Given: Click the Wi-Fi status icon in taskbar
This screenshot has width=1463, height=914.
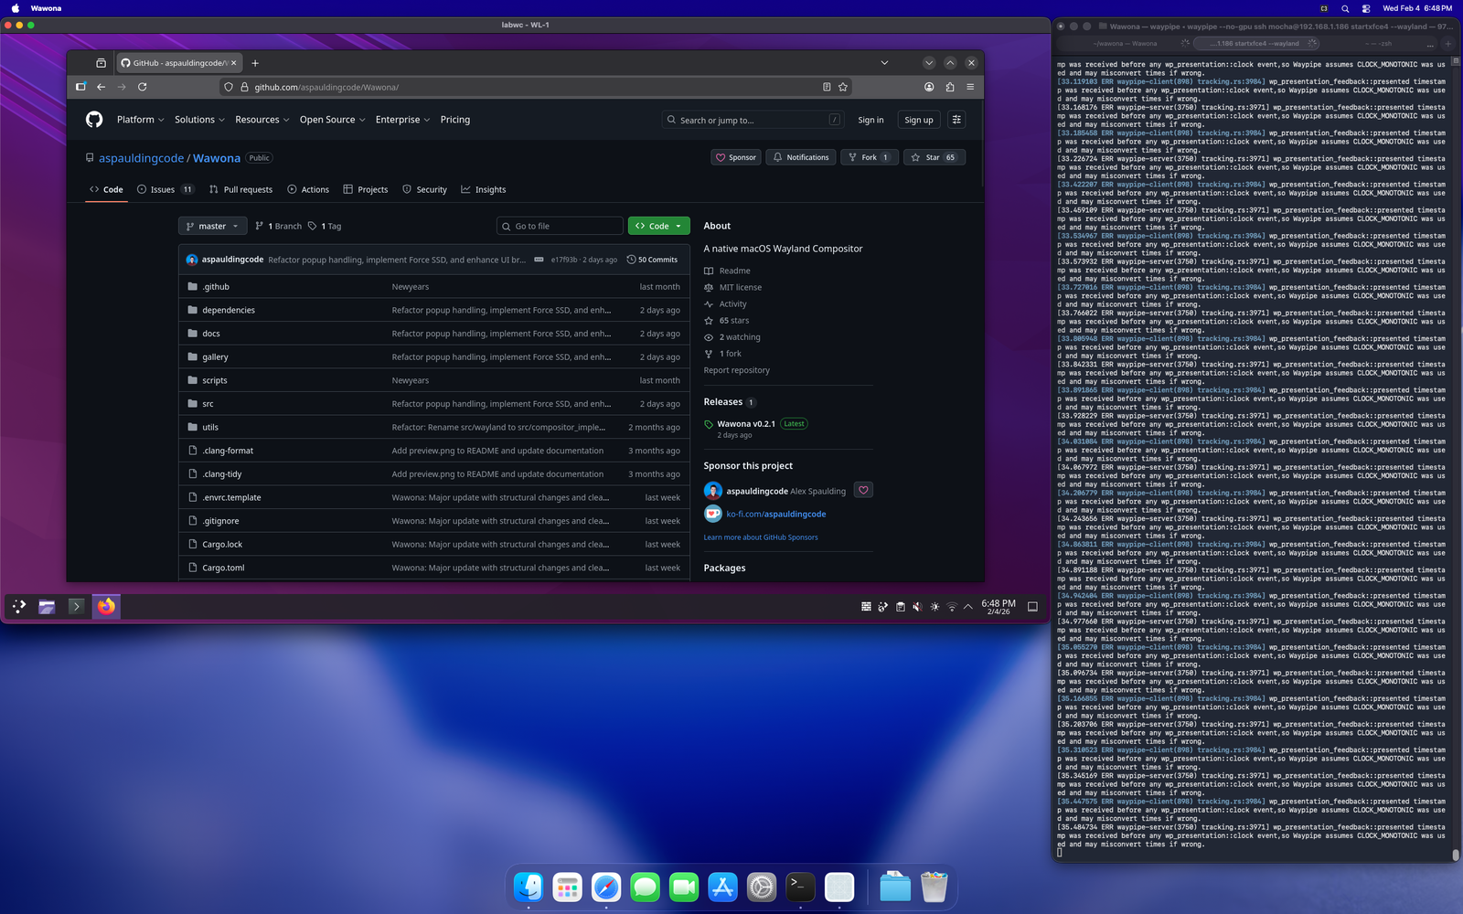Looking at the screenshot, I should pos(952,606).
